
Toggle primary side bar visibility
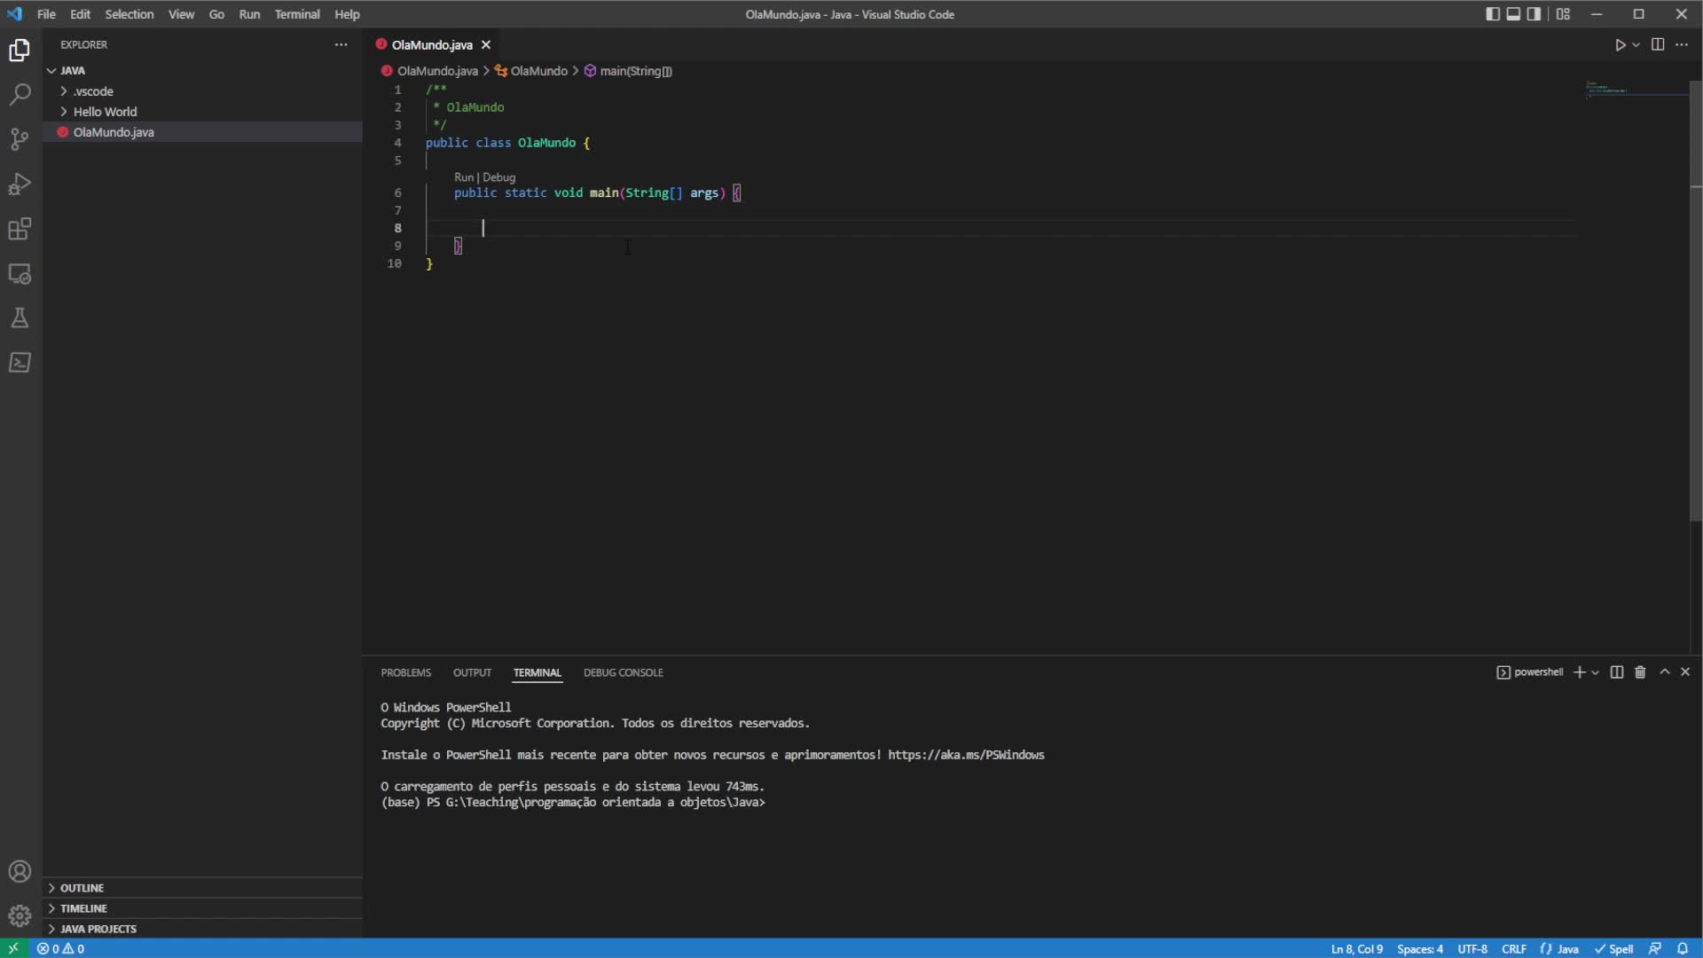tap(1492, 14)
